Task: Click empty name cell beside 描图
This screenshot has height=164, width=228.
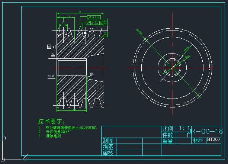Action: (x=129, y=147)
